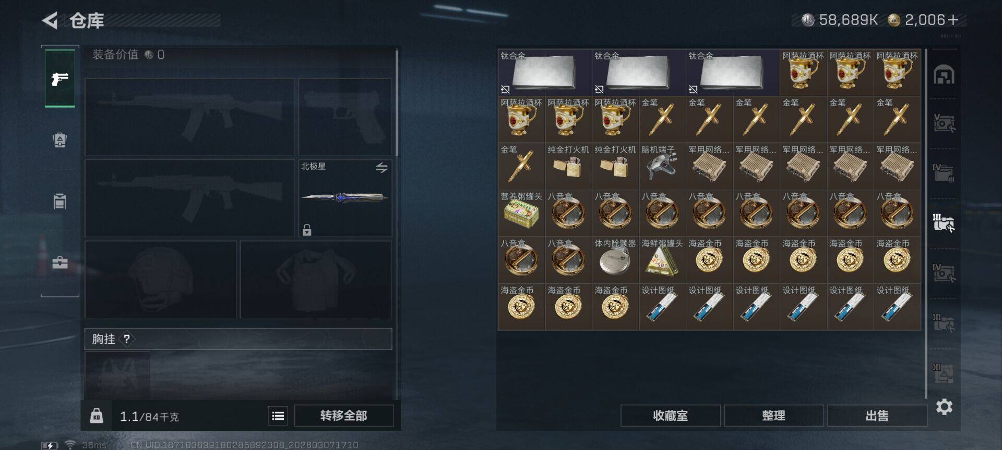
Task: Toggle the list view icon next to 转移全部
Action: click(x=278, y=416)
